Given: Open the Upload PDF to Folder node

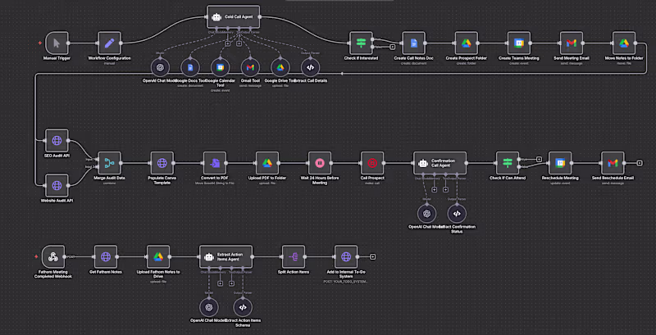Looking at the screenshot, I should pos(267,163).
